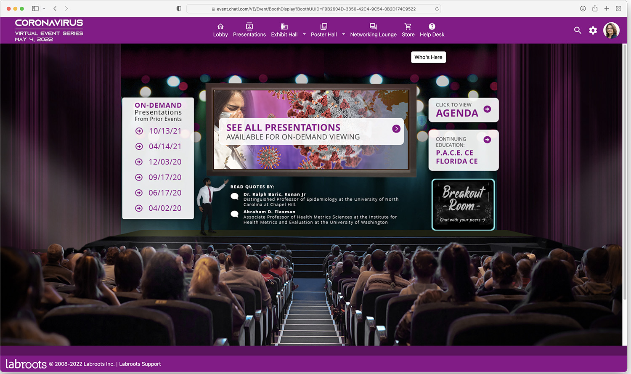Open the Breakout Room chat panel
This screenshot has width=631, height=374.
(x=463, y=204)
